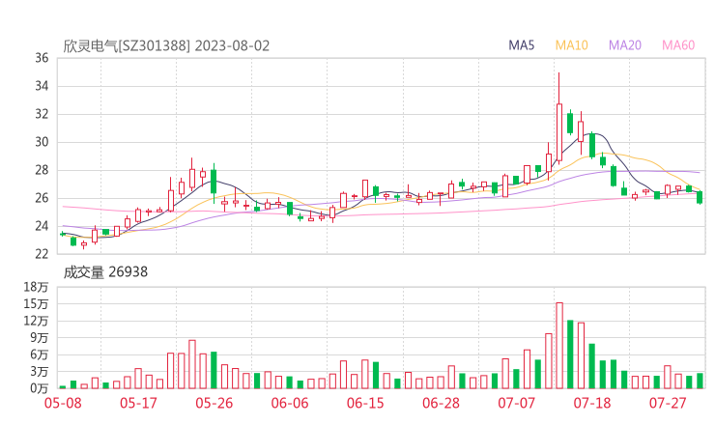The image size is (715, 425).
Task: Click the MA5 legend label
Action: click(521, 45)
